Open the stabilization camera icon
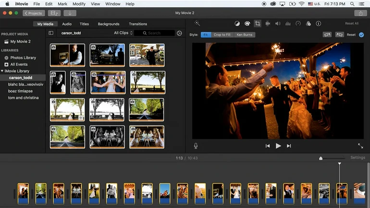Image resolution: width=370 pixels, height=208 pixels. click(268, 24)
